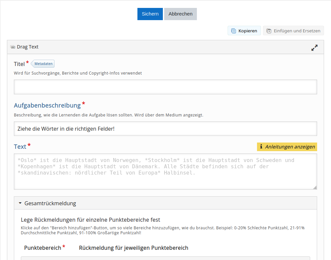
Task: Click 'Rückmeldung für jeweiligen Punktebereich' header
Action: [x=134, y=248]
